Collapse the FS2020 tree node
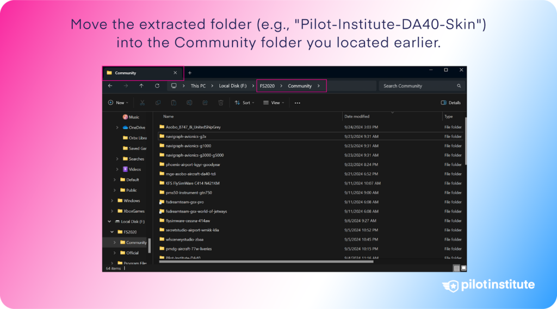This screenshot has width=557, height=309. [112, 232]
